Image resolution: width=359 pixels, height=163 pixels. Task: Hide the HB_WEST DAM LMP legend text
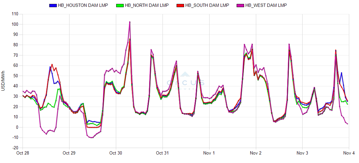click(x=265, y=6)
